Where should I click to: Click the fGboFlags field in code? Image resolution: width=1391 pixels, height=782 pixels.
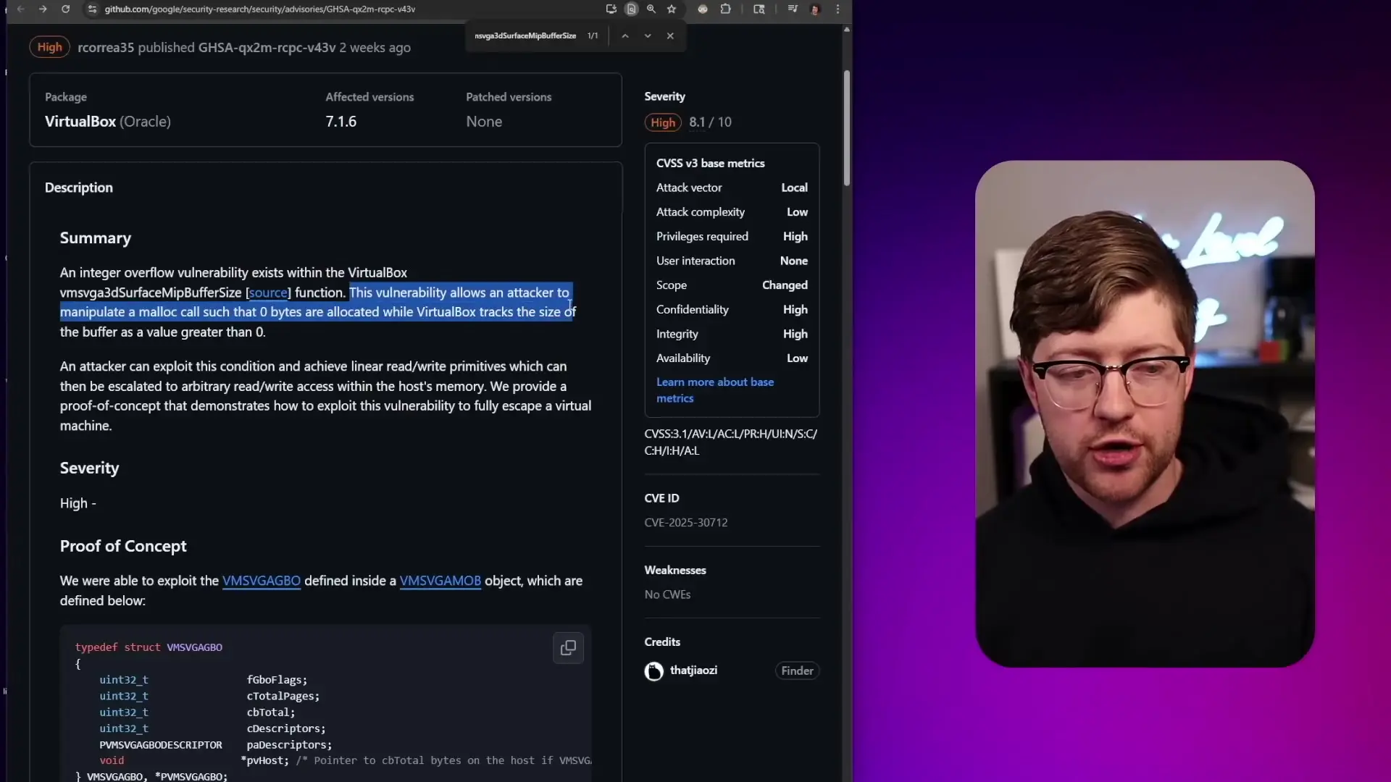click(x=277, y=680)
